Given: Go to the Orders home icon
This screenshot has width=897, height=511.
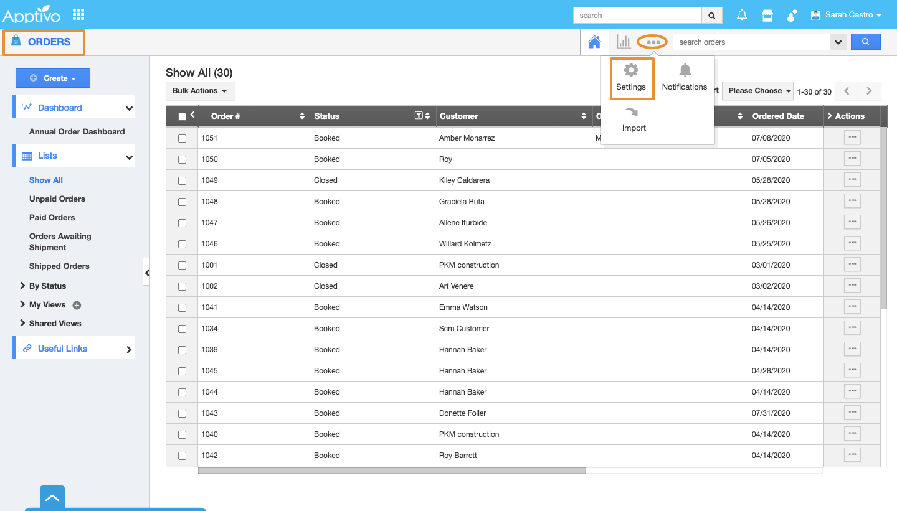Looking at the screenshot, I should tap(594, 42).
